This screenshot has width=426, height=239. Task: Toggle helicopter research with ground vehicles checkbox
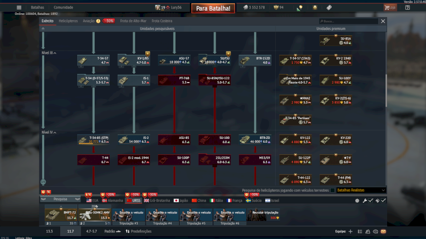click(x=332, y=191)
